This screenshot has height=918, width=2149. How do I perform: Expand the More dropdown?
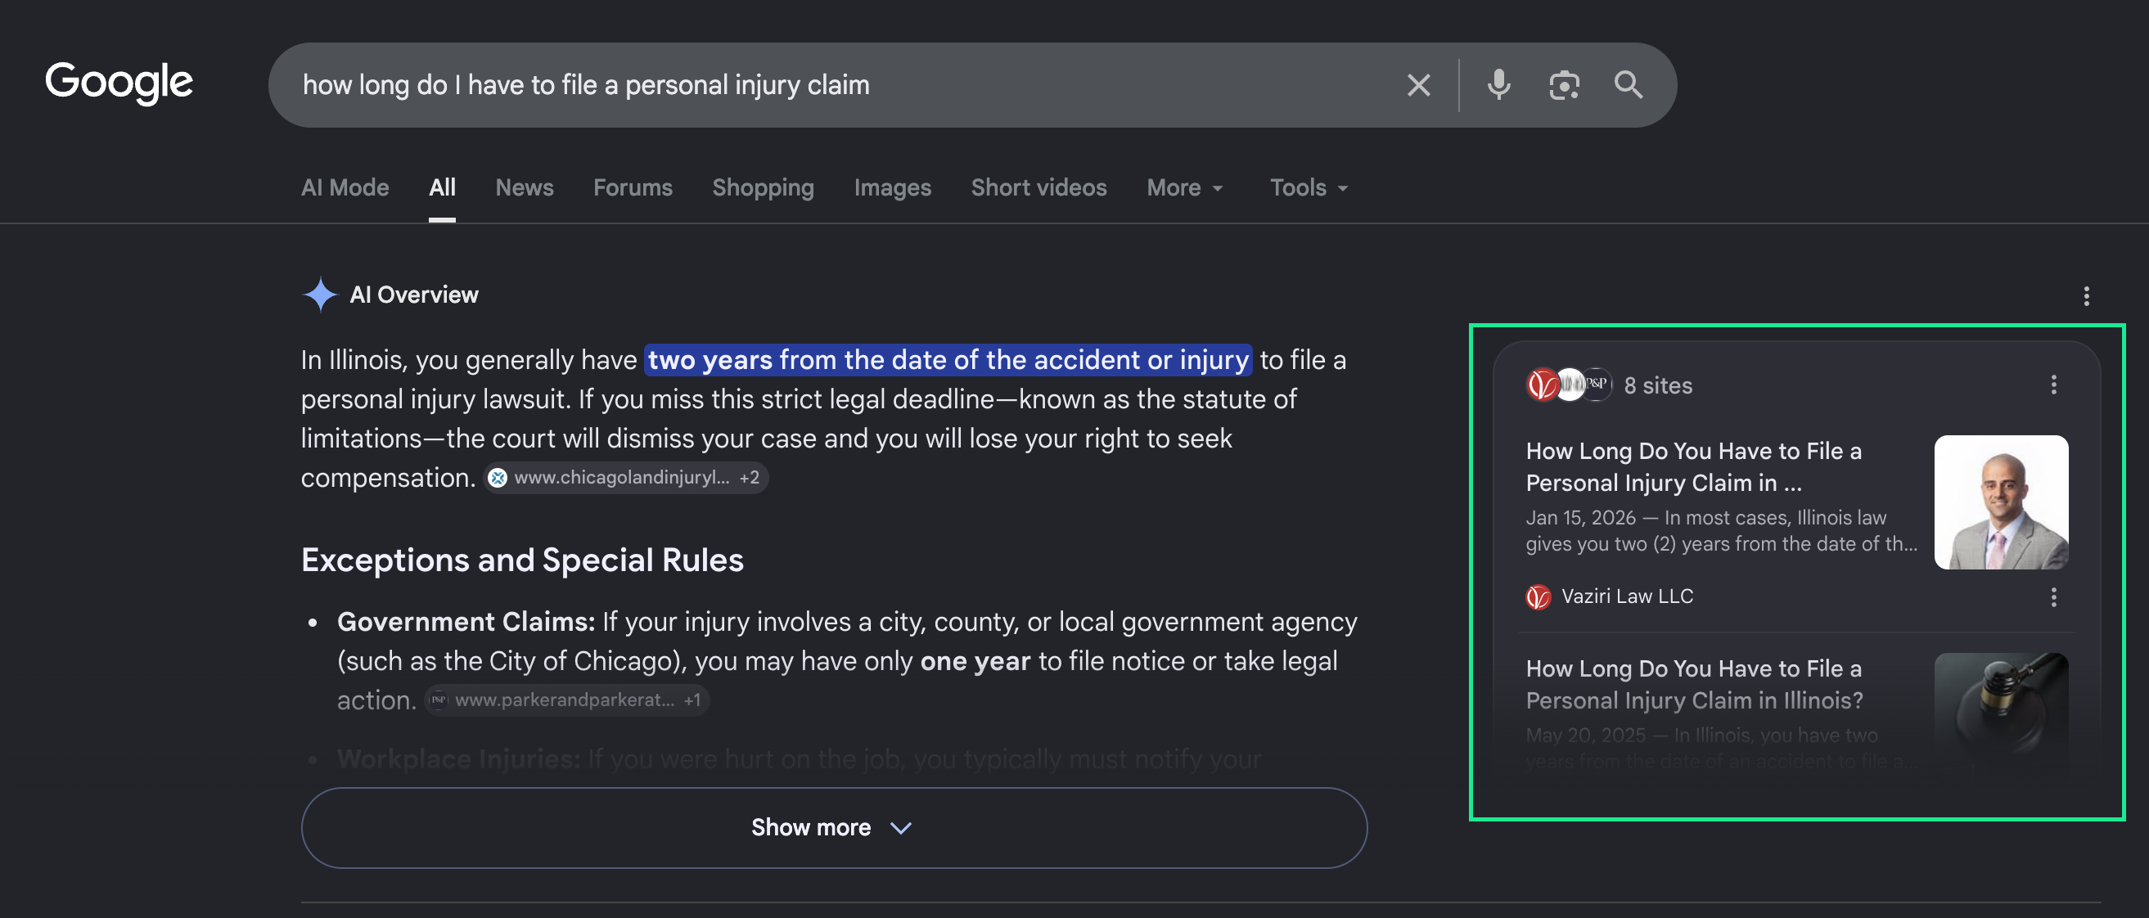(x=1185, y=187)
